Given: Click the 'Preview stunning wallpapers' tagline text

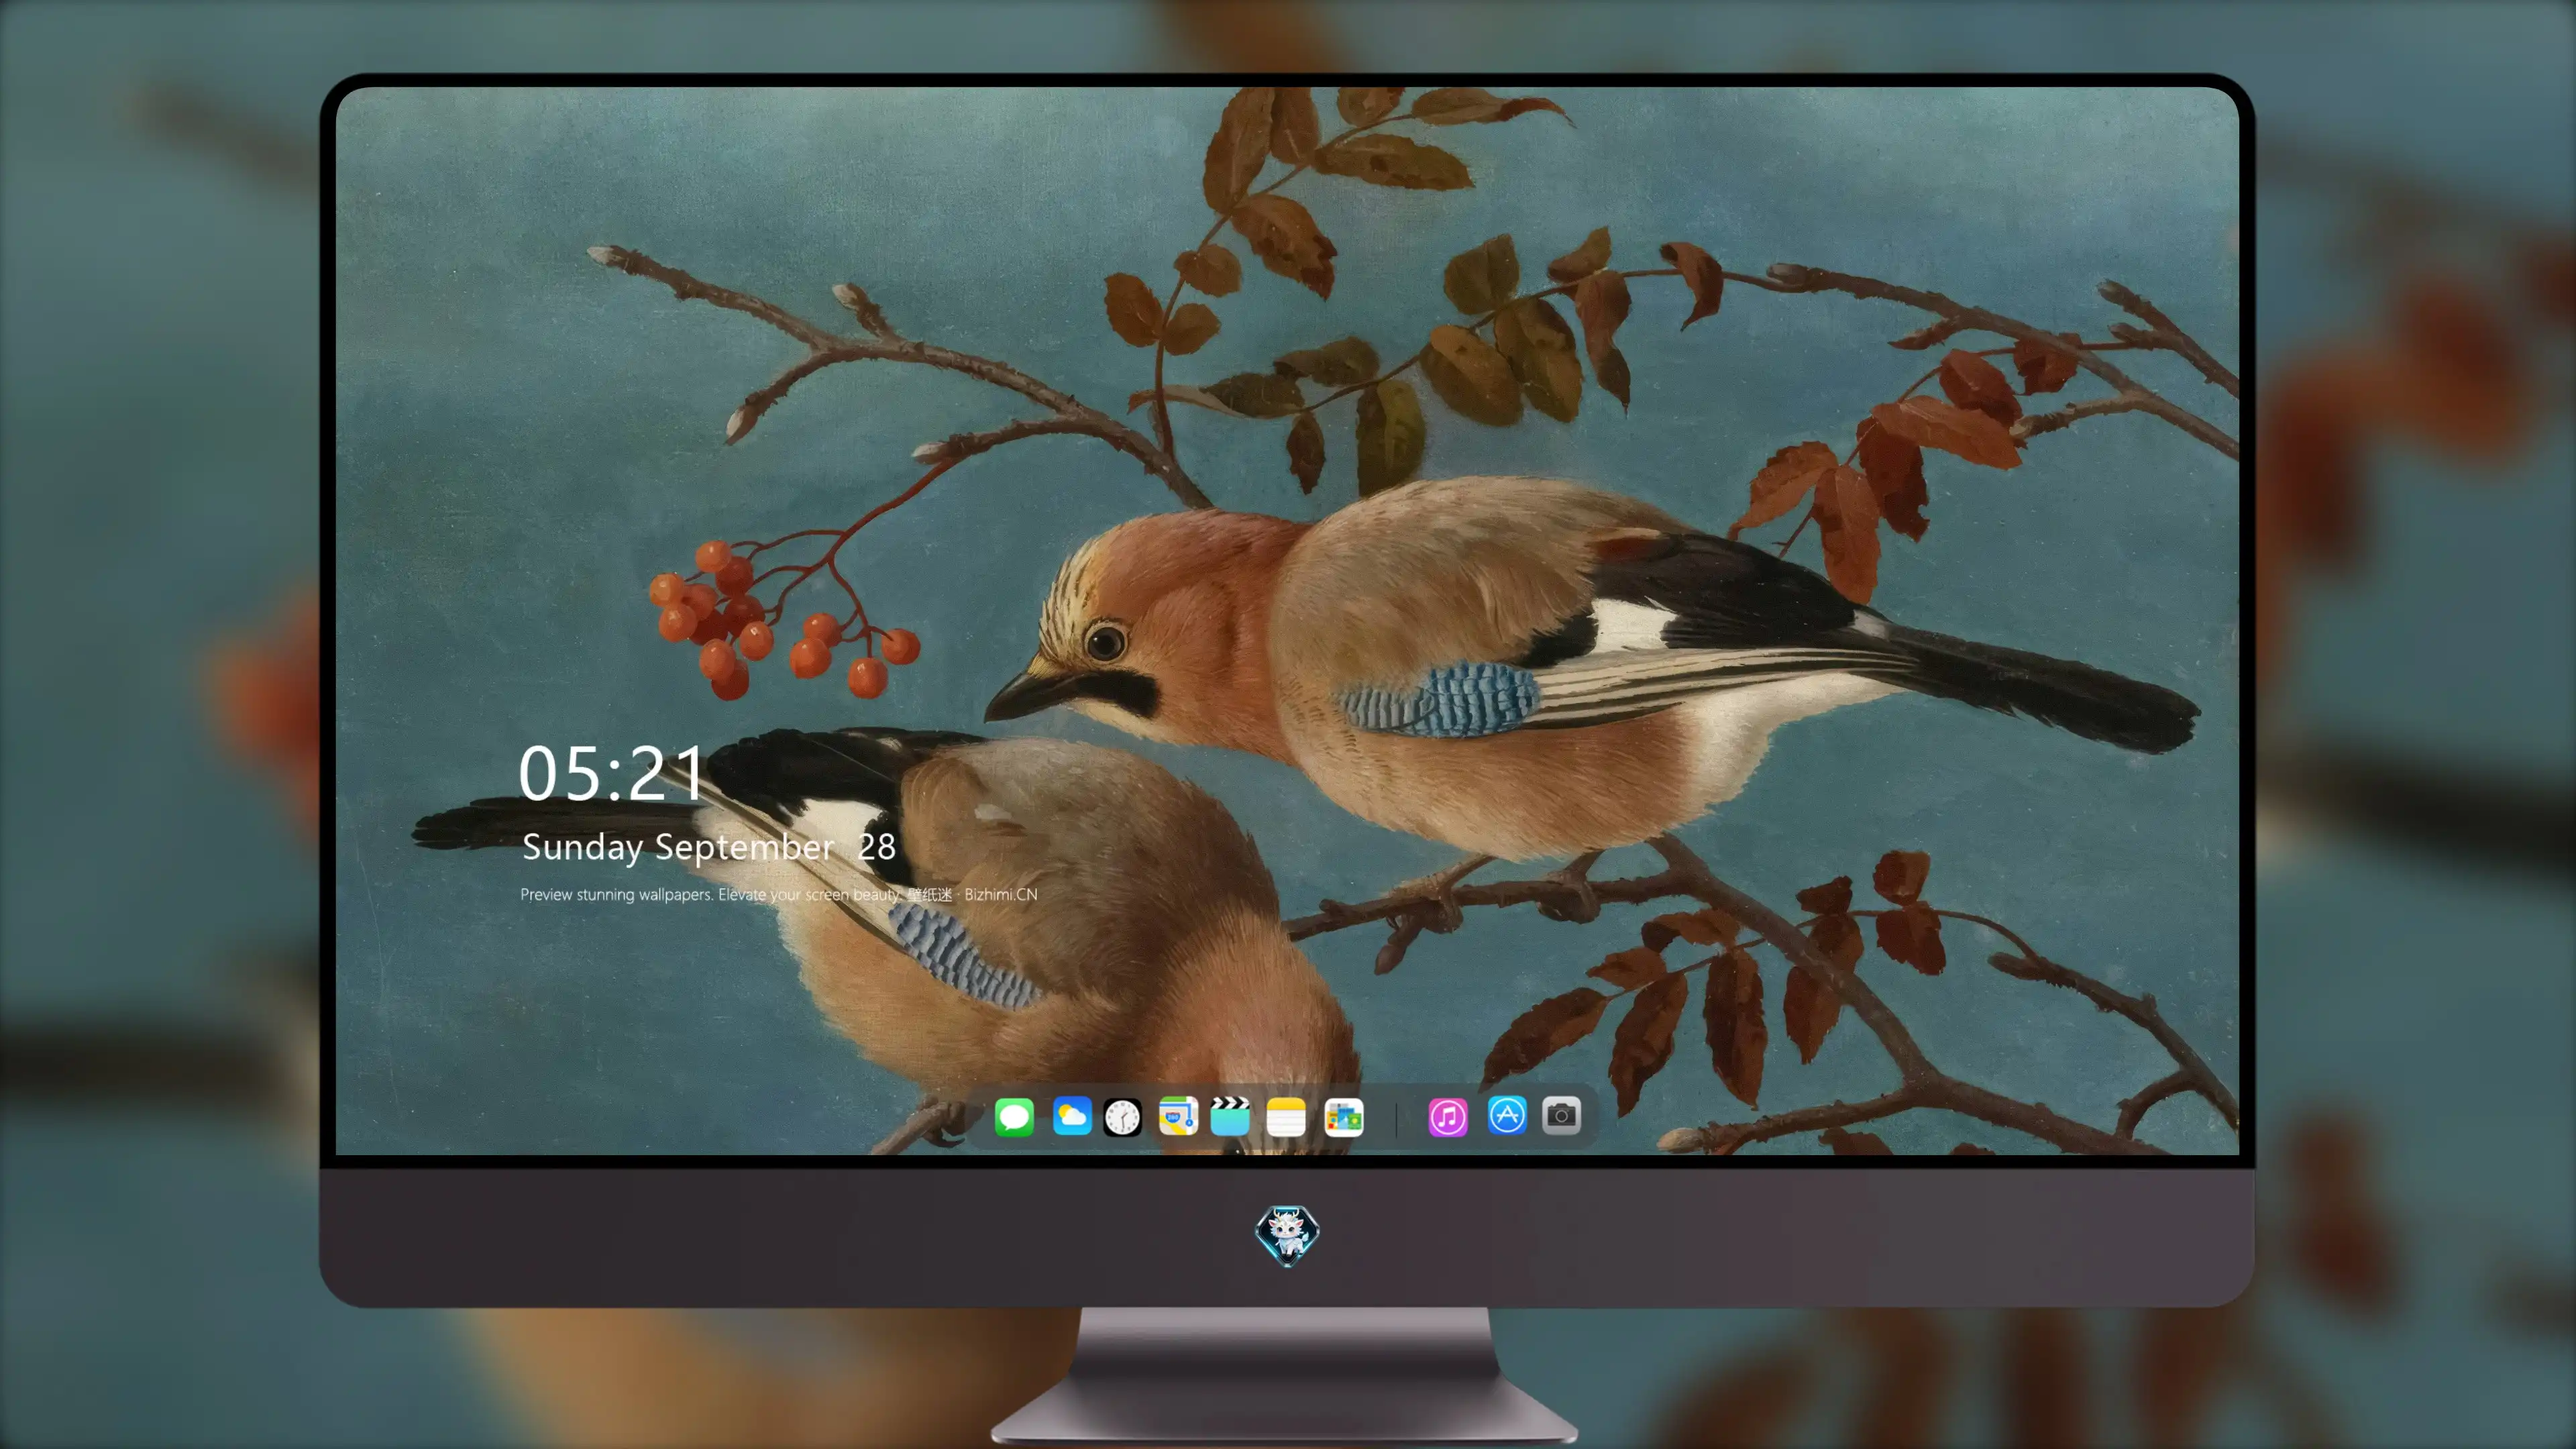Looking at the screenshot, I should pos(779,894).
